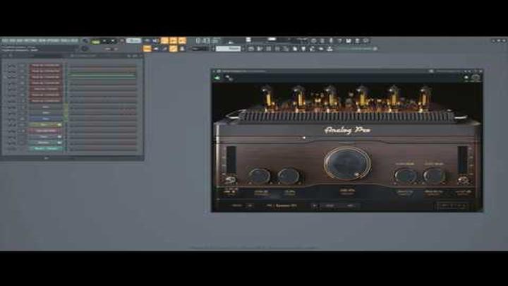
Task: Click the second orange view button on second toolbar row
Action: tap(174, 49)
